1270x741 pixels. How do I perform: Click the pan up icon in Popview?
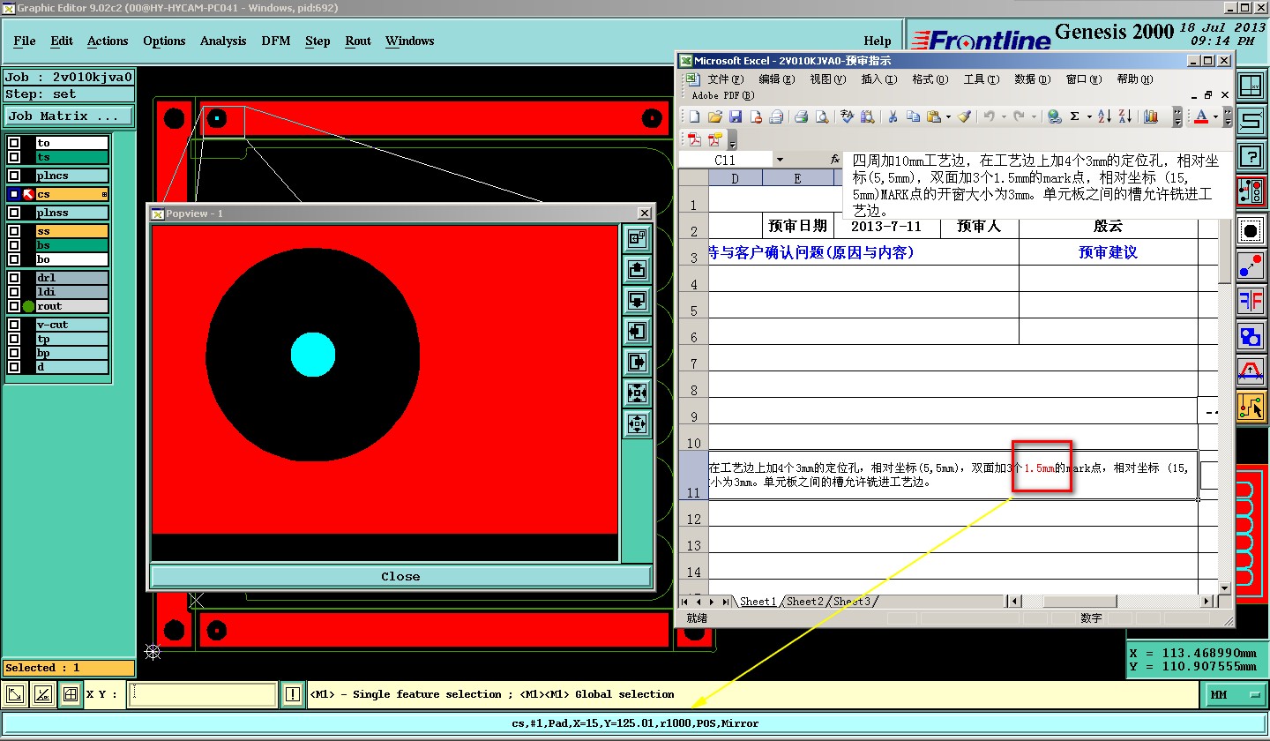637,269
